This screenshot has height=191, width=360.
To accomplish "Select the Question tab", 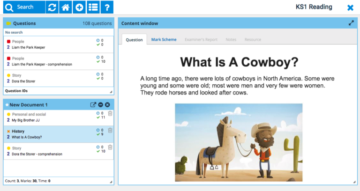I will point(134,40).
